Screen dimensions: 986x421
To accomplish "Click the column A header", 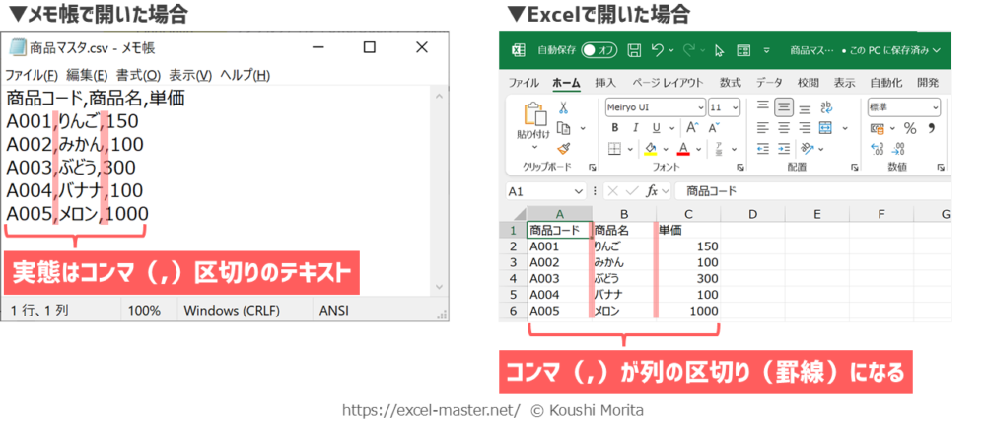I will (x=559, y=214).
